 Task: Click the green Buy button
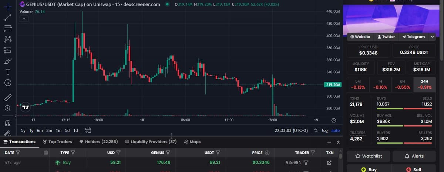[369, 169]
